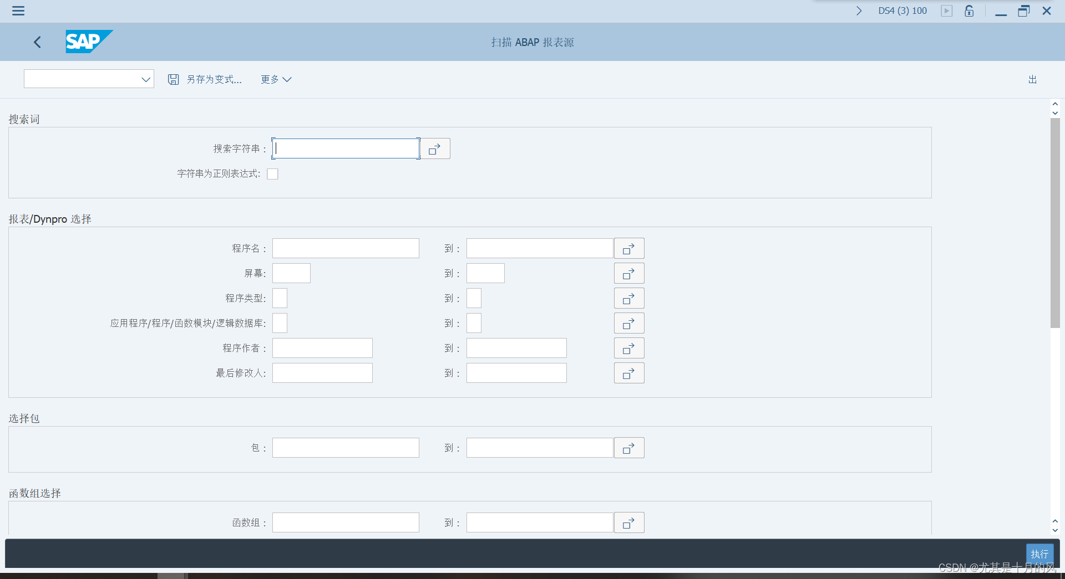Open the hamburger menu icon
Viewport: 1065px width, 579px height.
[x=18, y=11]
